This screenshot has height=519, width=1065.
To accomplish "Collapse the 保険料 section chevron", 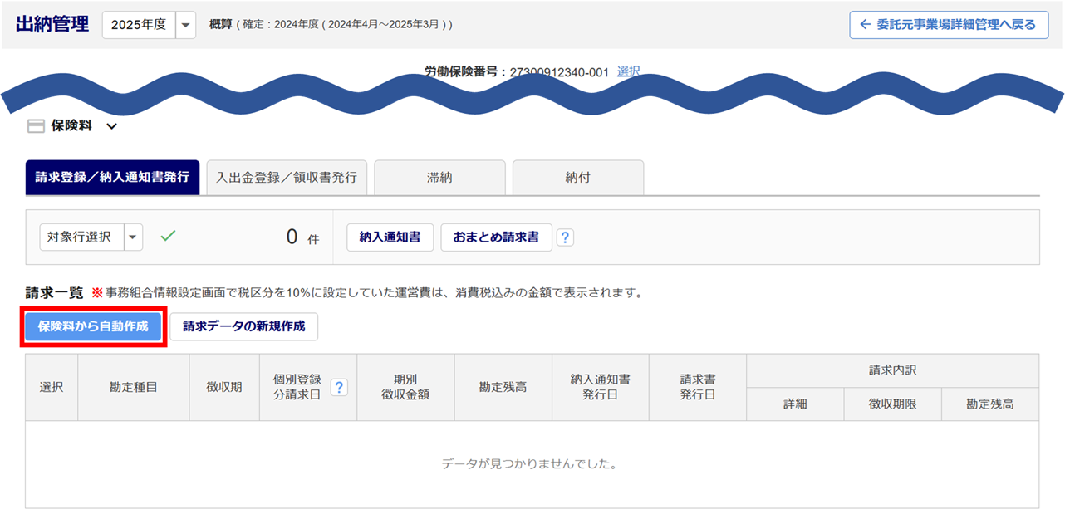I will tap(112, 127).
